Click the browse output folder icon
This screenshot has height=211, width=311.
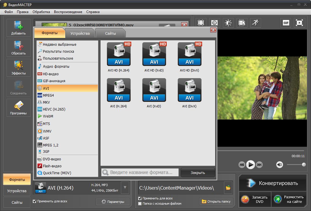[x=228, y=188]
